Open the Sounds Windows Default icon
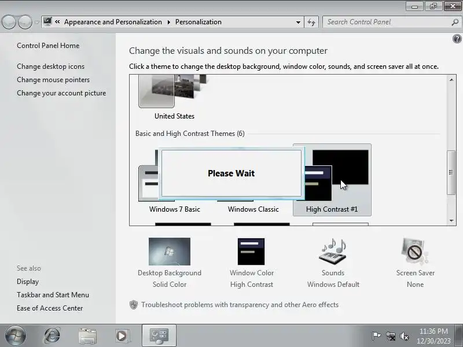This screenshot has width=463, height=347. pyautogui.click(x=333, y=252)
